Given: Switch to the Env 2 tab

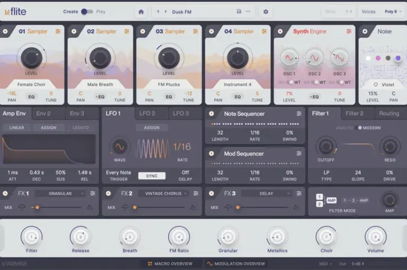Looking at the screenshot, I should pyautogui.click(x=43, y=114).
